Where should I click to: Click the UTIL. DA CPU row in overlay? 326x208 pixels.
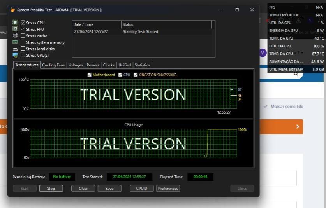296,46
